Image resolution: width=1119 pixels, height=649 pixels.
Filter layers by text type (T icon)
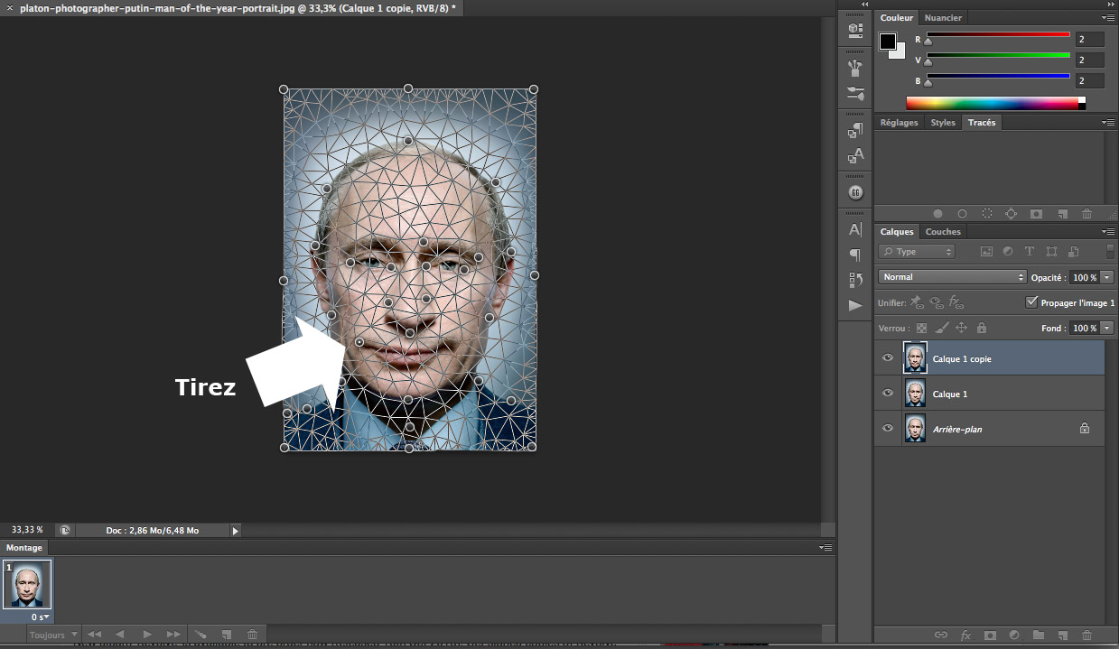point(1029,252)
